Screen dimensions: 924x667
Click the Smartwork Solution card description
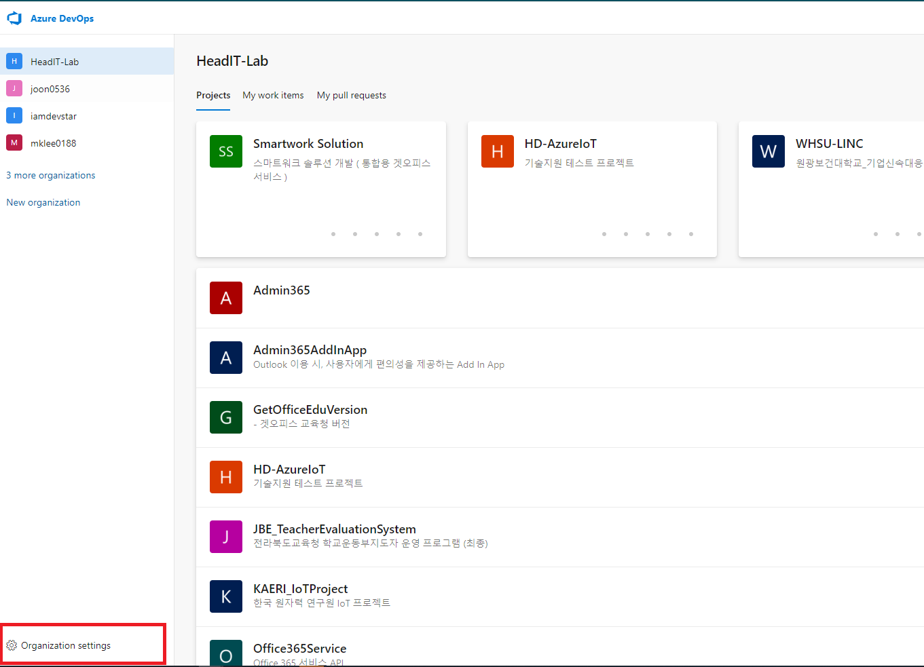click(x=342, y=170)
